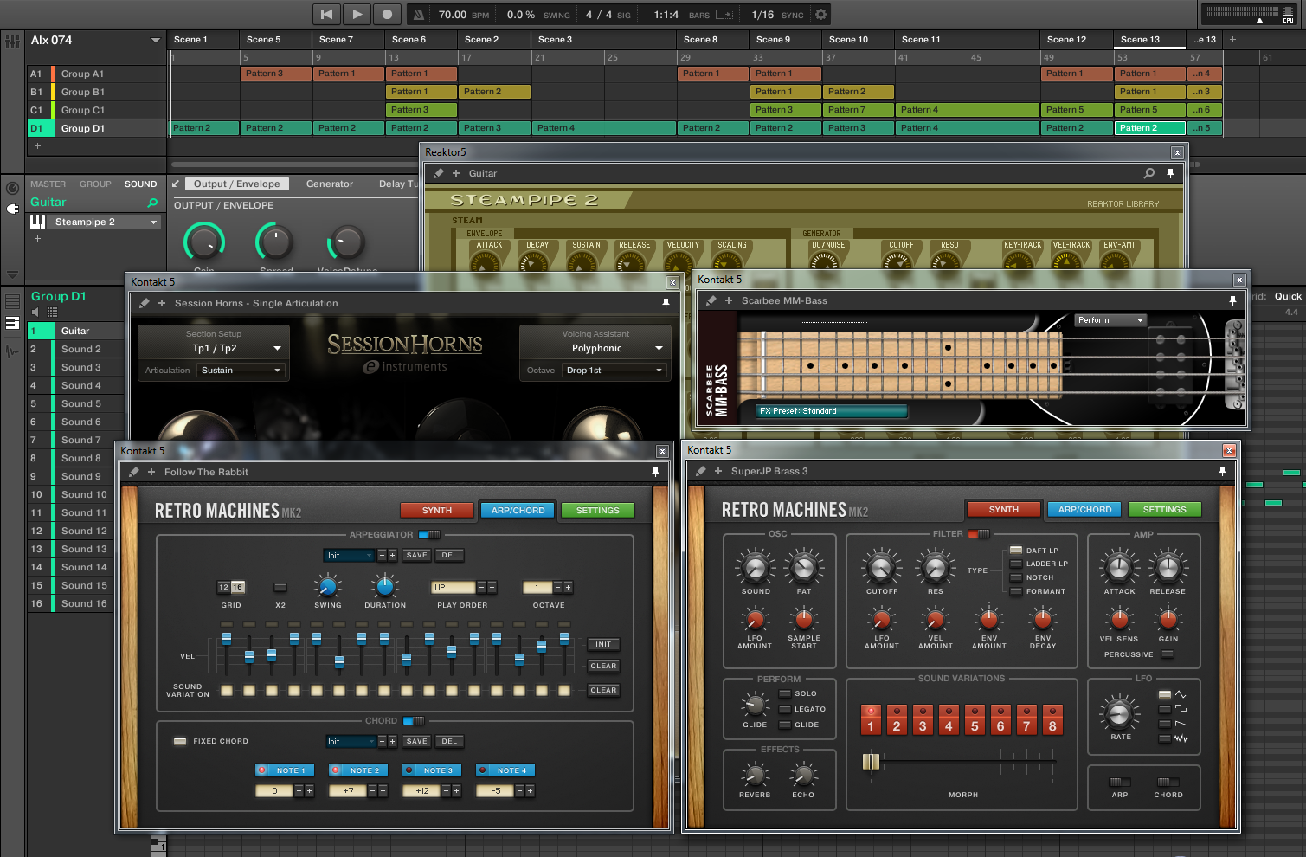Click the Morph slider handle

pos(871,762)
